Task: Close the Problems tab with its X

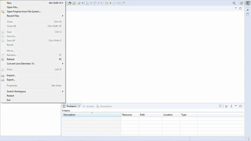Action: coord(79,106)
